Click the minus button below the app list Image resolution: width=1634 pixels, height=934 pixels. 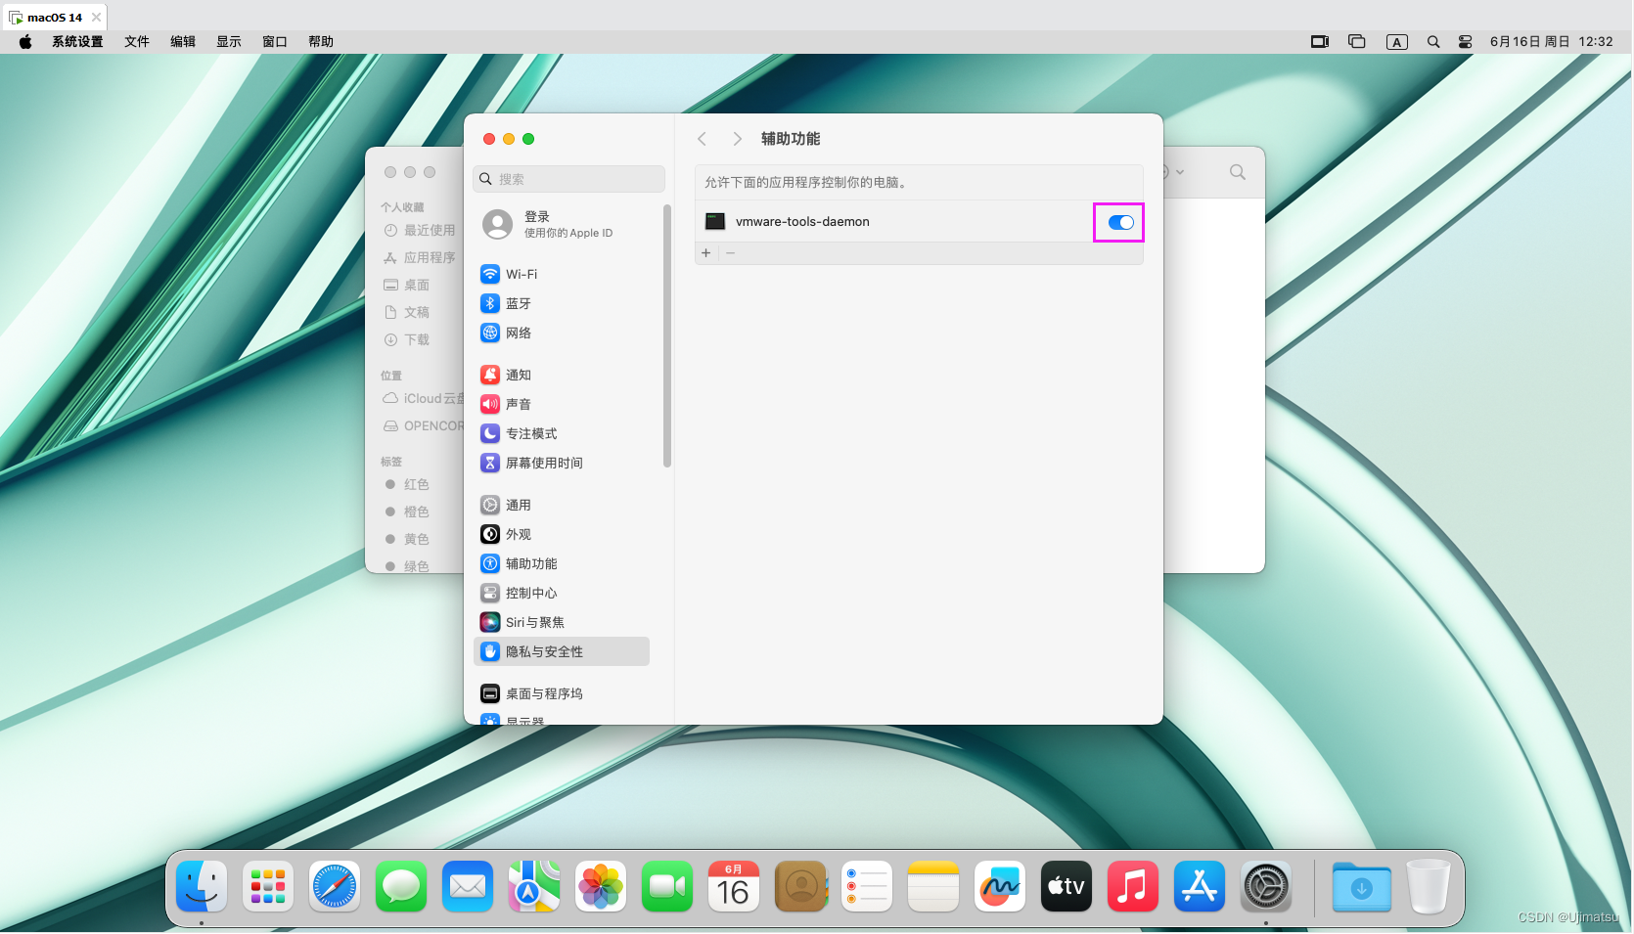coord(730,253)
